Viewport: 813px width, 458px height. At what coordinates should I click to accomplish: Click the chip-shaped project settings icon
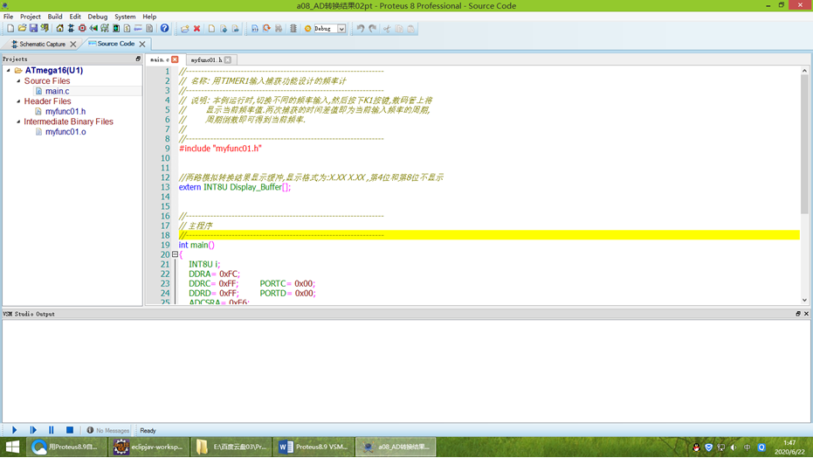[293, 29]
